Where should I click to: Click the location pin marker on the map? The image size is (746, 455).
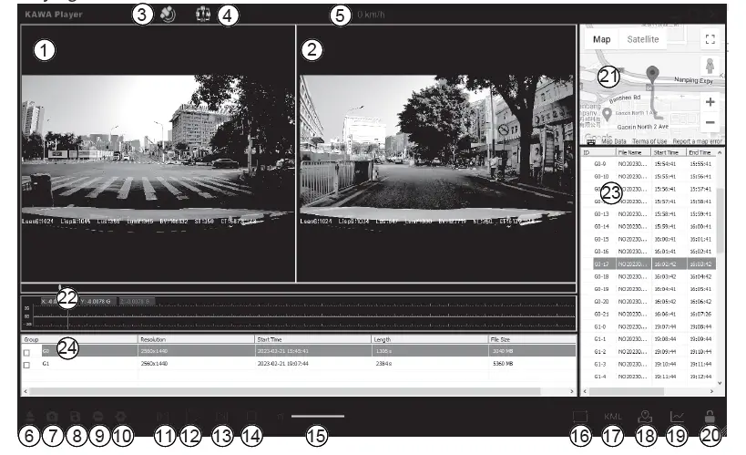click(653, 74)
